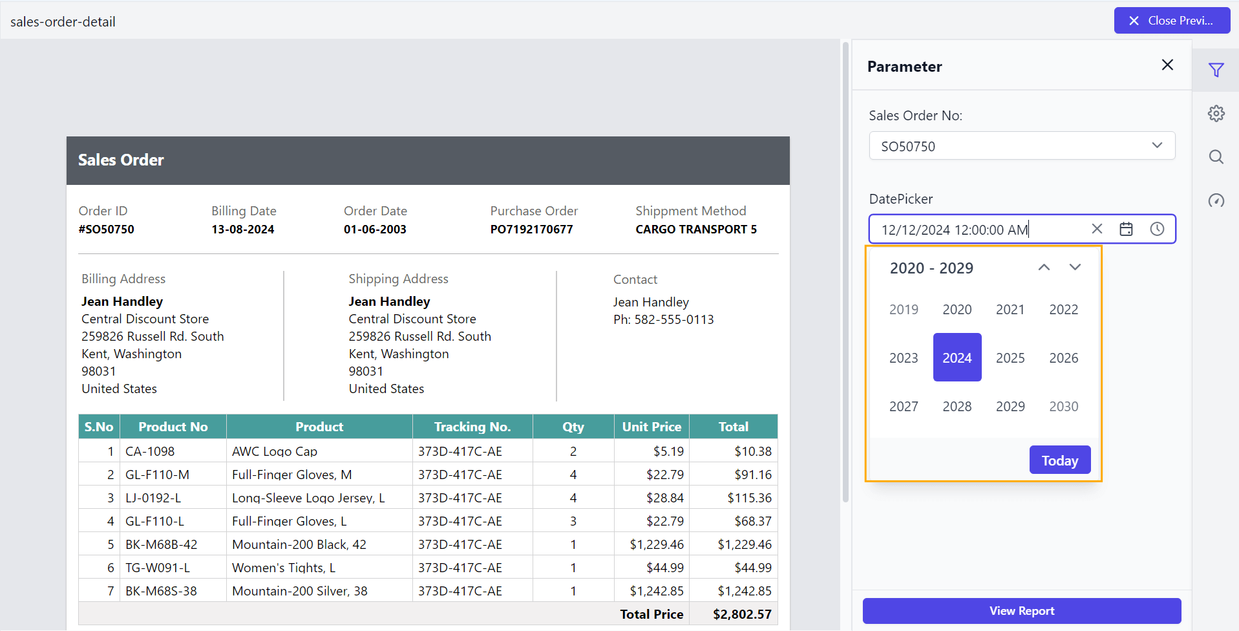Clear the date using the X icon
Viewport: 1239px width, 631px height.
pyautogui.click(x=1097, y=229)
